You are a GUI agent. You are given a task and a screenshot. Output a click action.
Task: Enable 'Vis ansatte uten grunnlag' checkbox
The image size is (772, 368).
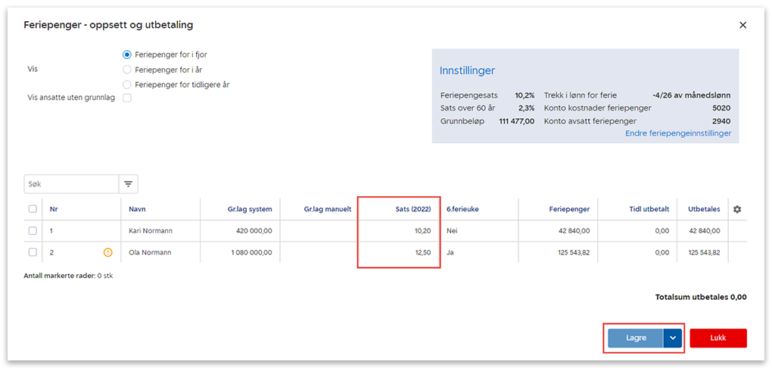[127, 98]
